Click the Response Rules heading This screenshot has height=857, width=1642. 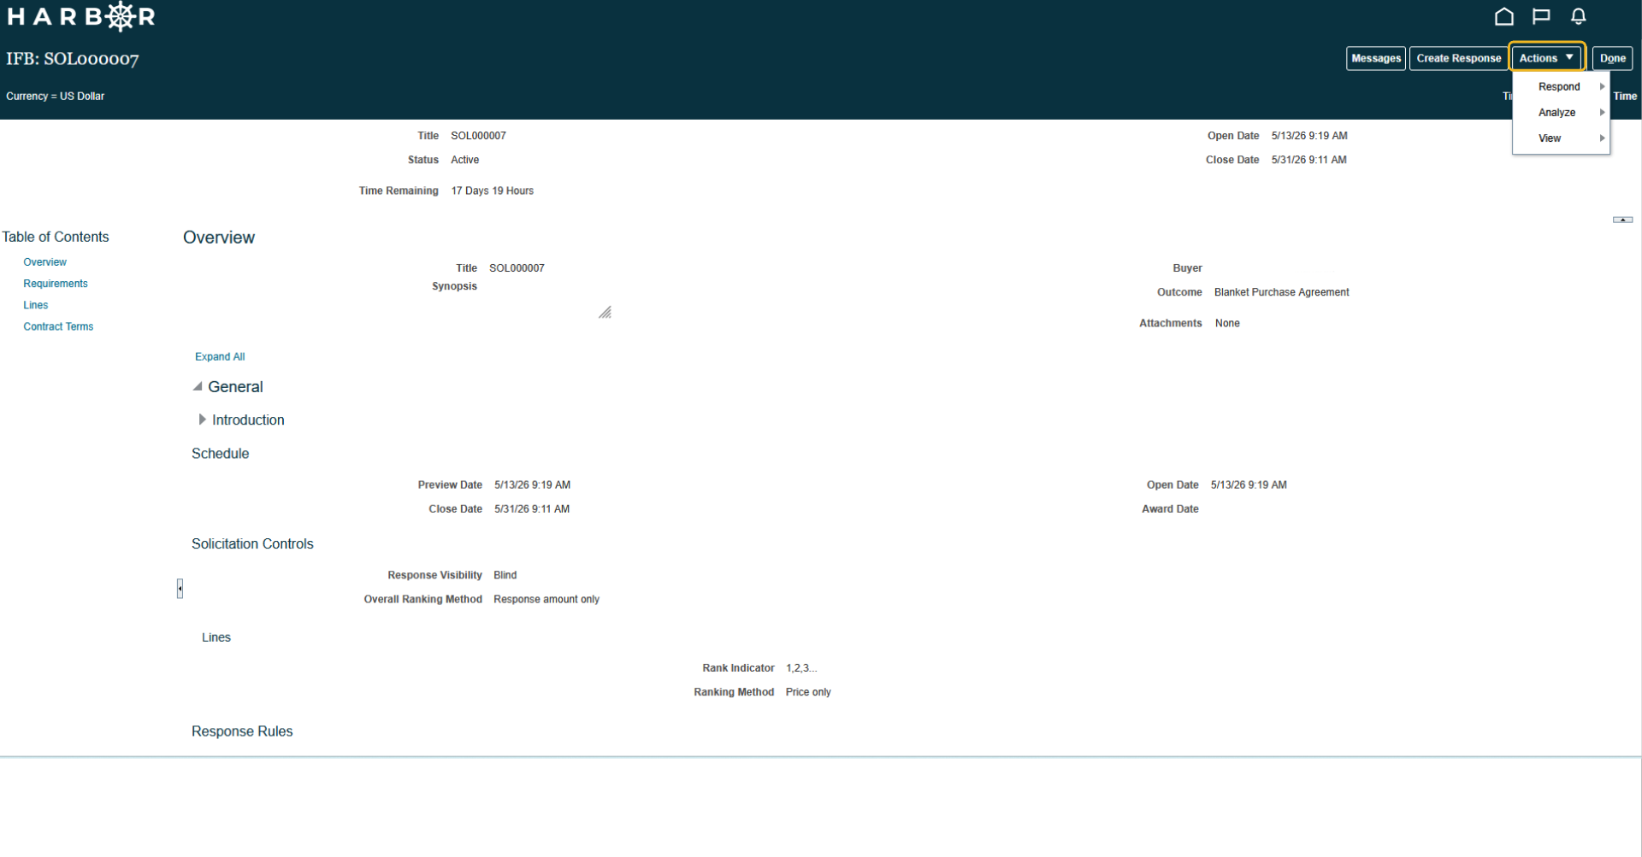point(242,731)
